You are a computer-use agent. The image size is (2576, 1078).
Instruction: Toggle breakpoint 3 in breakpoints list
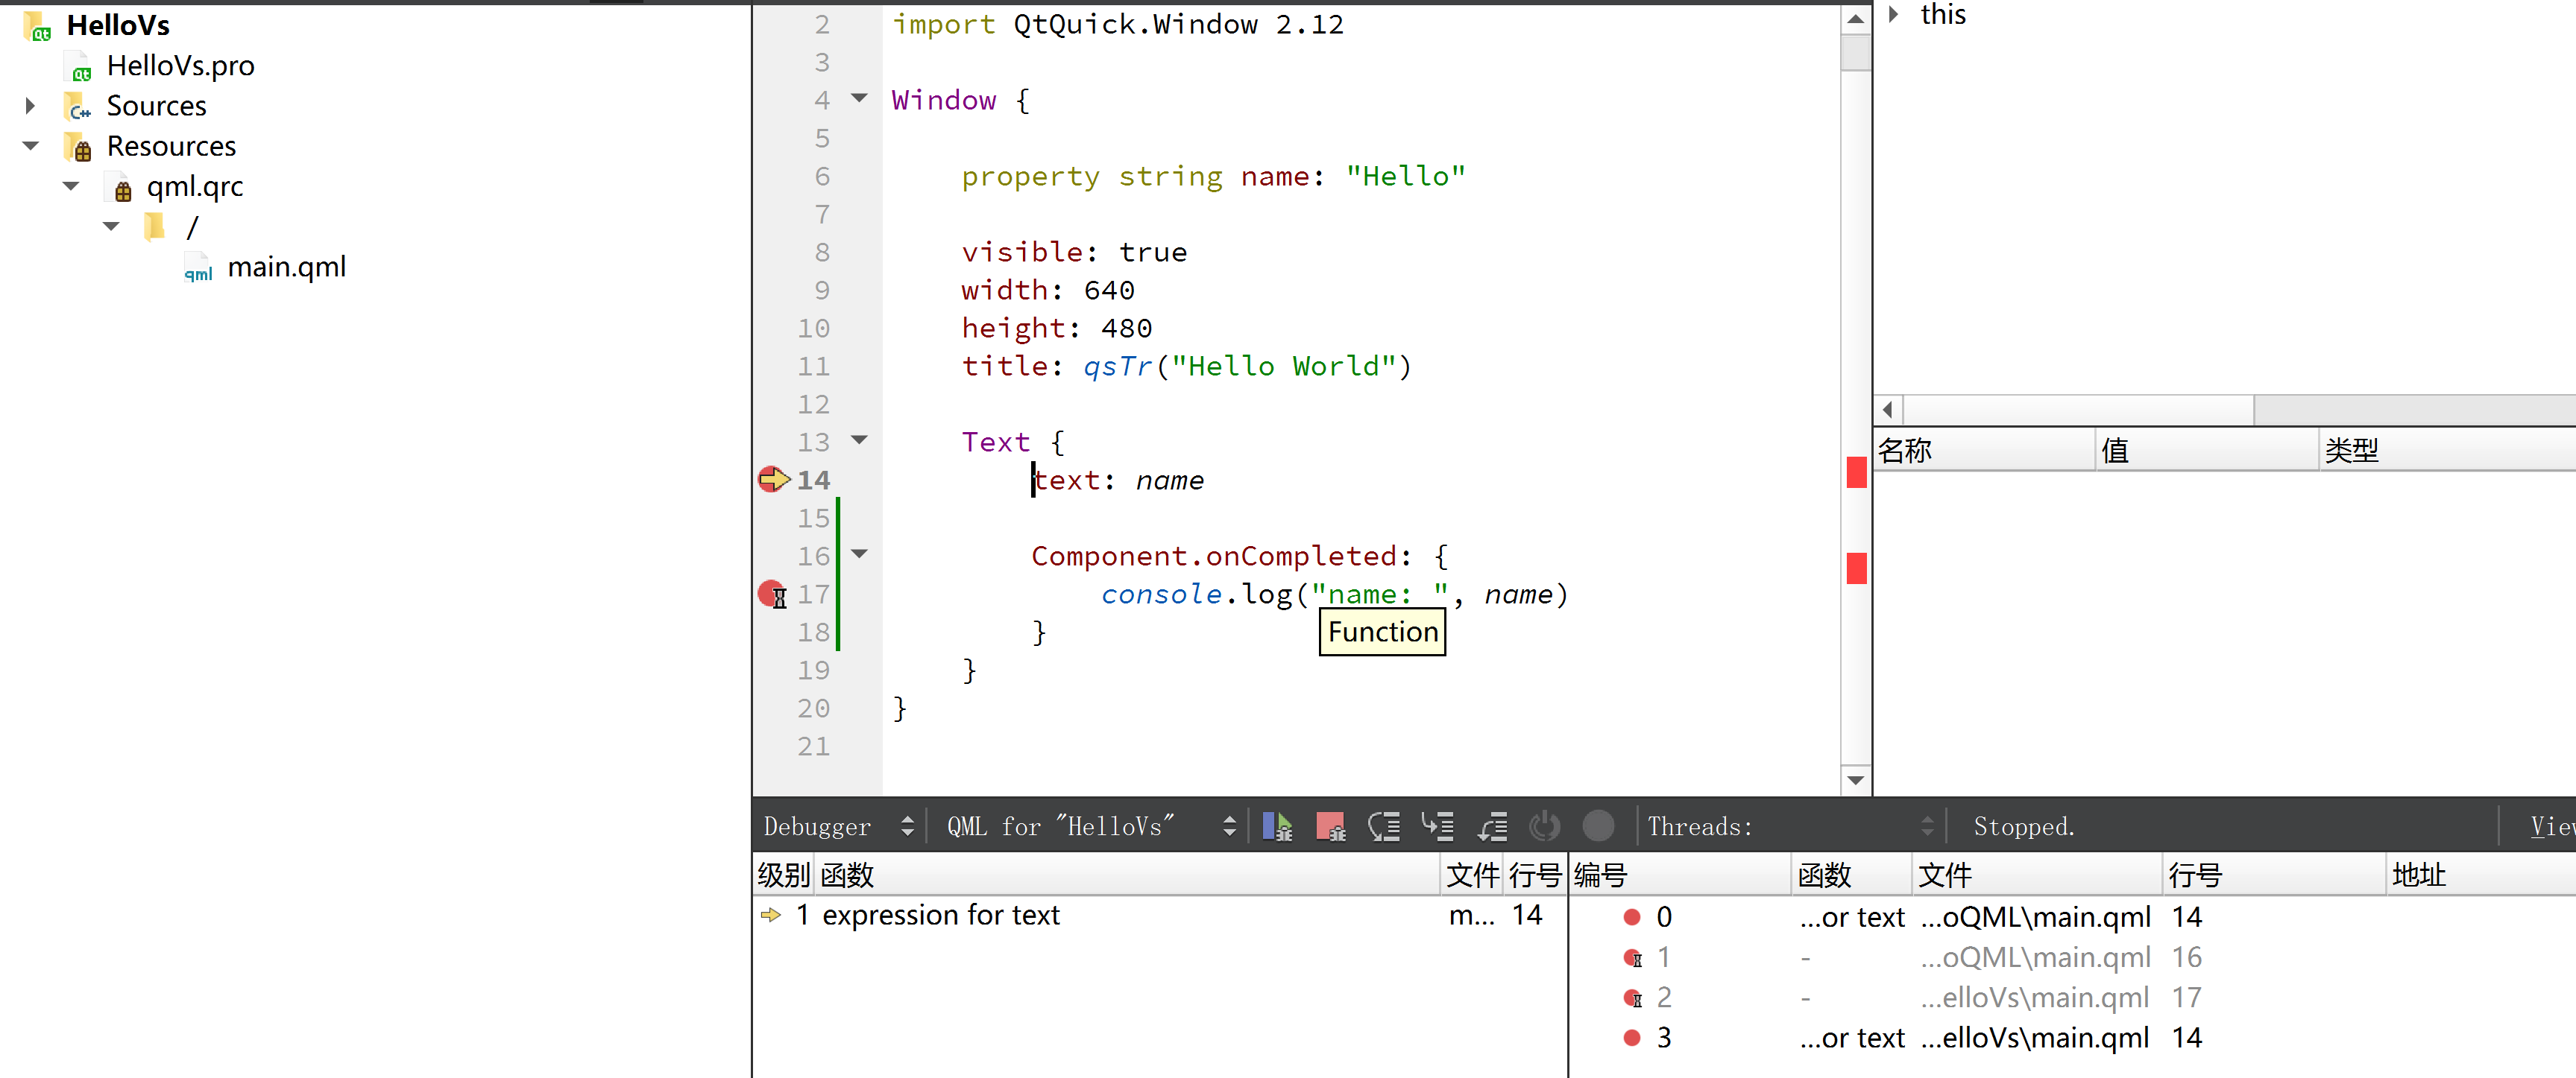1631,1037
